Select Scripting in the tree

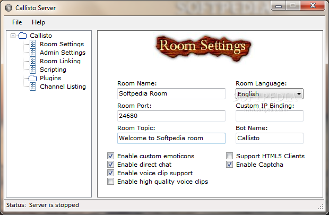[53, 70]
